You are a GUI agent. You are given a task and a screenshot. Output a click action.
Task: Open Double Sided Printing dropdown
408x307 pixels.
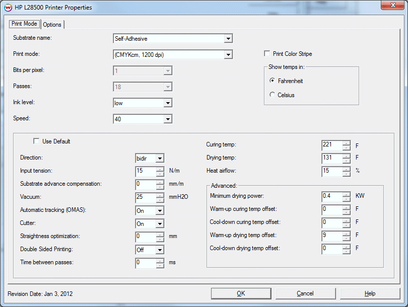point(160,250)
